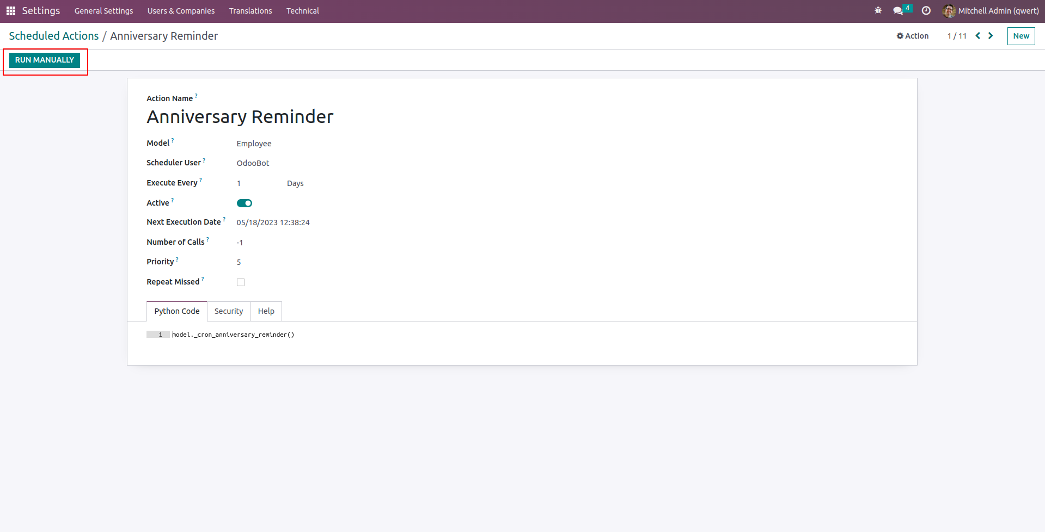
Task: Open the Action gear menu
Action: 913,36
